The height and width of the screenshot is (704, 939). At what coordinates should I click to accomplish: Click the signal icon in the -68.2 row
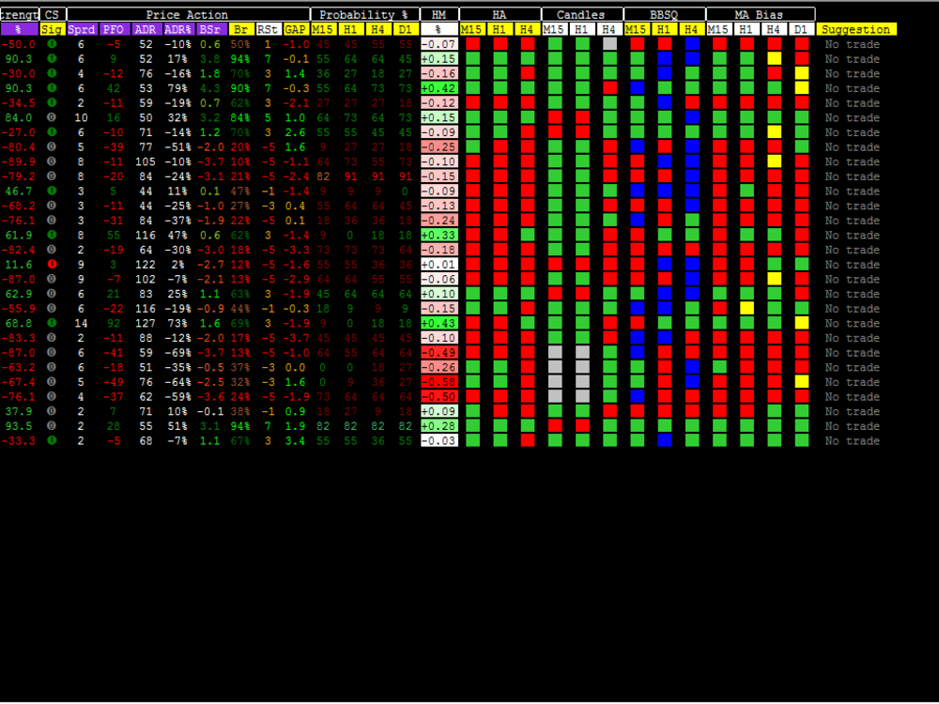52,206
